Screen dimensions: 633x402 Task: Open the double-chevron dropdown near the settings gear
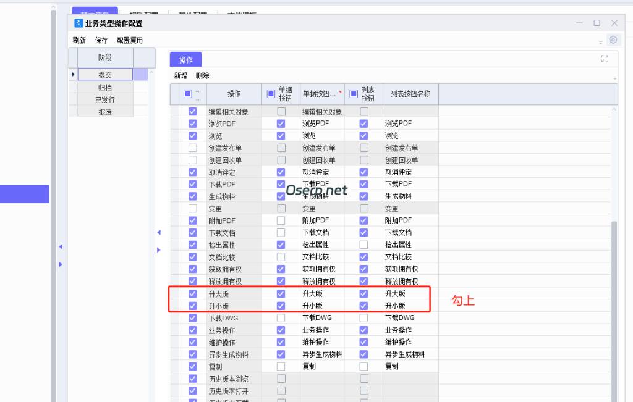pyautogui.click(x=601, y=43)
